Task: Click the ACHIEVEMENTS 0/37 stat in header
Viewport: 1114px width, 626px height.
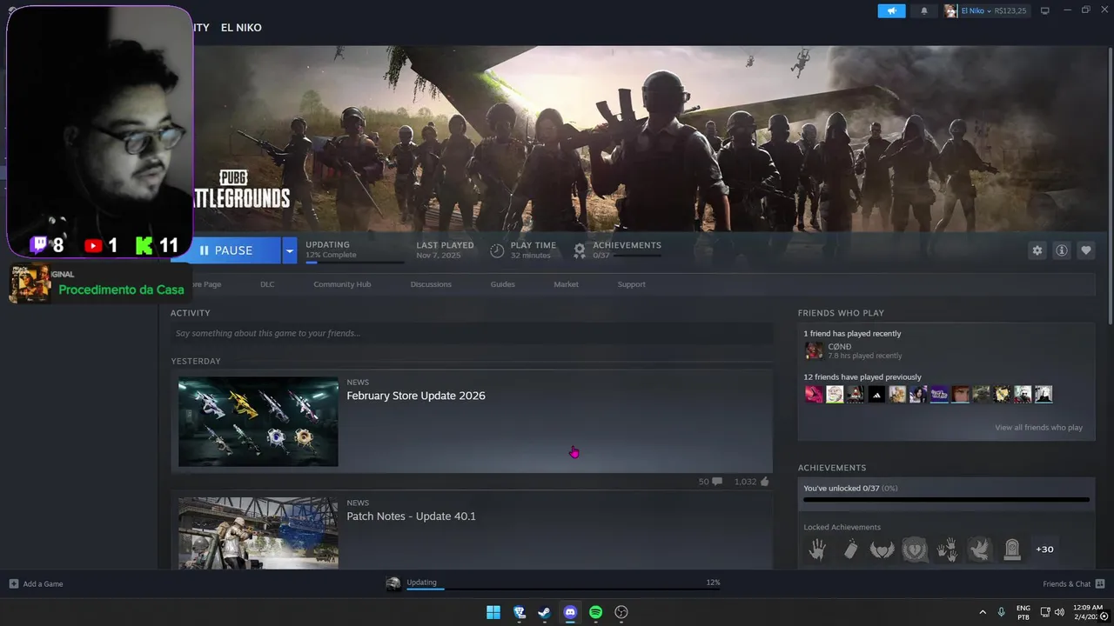Action: [x=617, y=250]
